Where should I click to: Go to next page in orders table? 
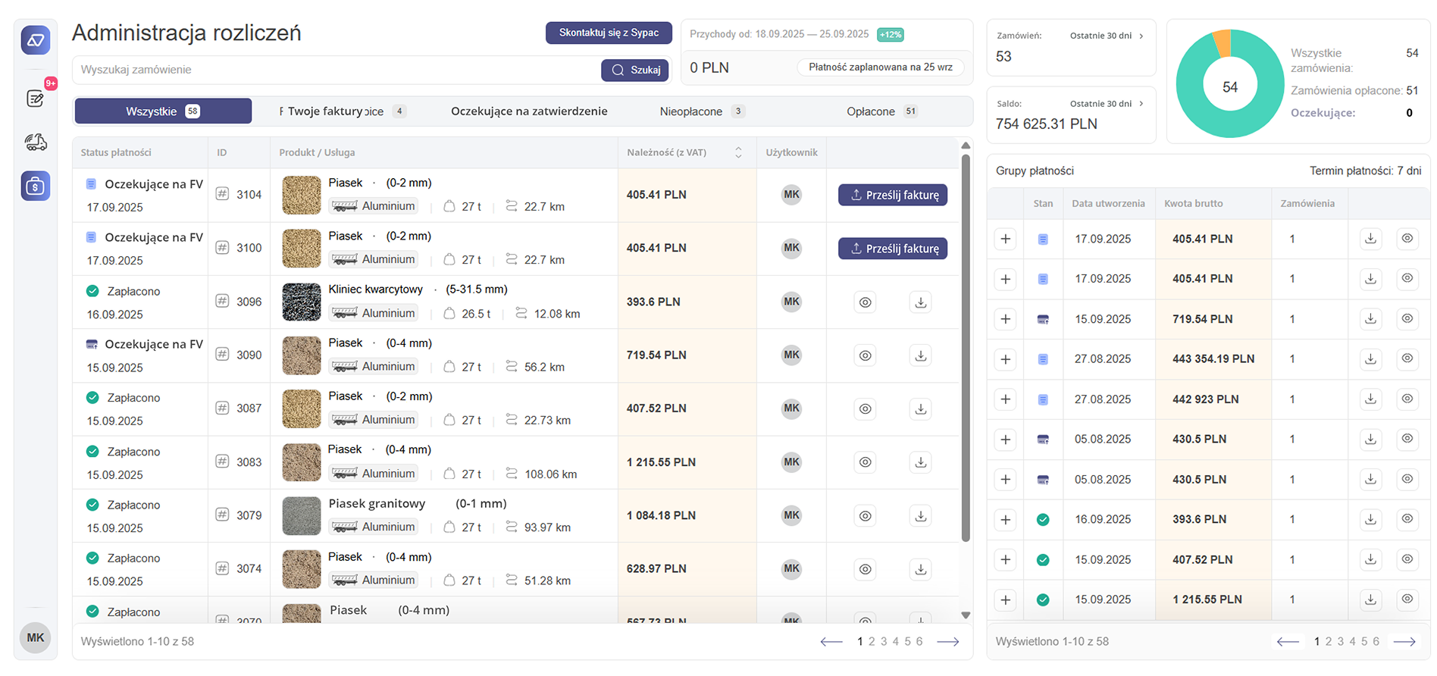pos(948,642)
